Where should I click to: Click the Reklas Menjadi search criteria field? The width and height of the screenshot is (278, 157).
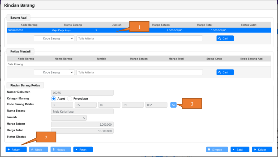click(x=139, y=72)
